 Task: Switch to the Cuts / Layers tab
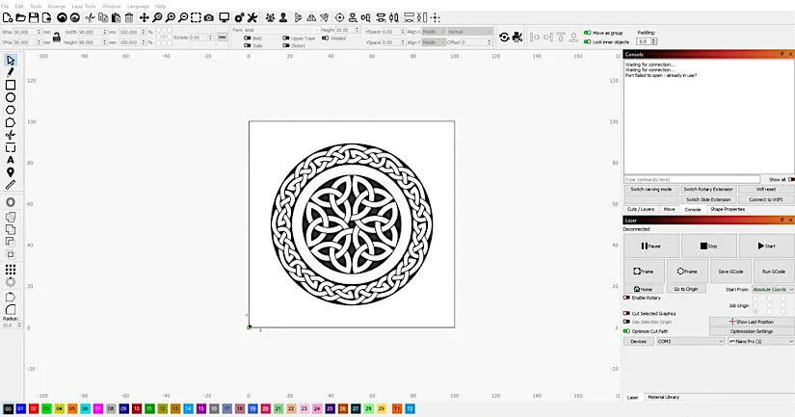click(x=641, y=209)
